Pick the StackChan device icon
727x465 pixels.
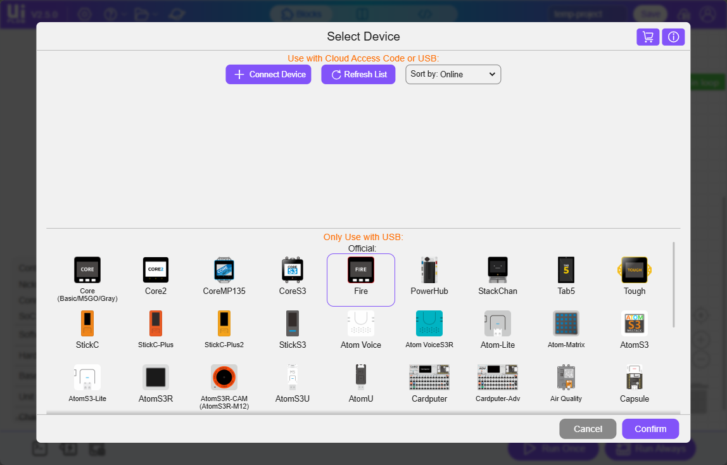[x=498, y=270]
